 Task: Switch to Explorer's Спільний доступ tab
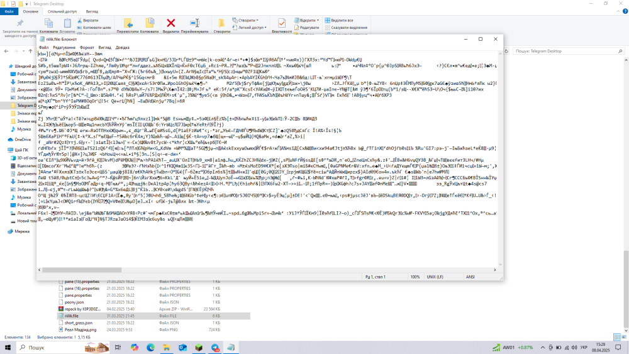click(62, 11)
